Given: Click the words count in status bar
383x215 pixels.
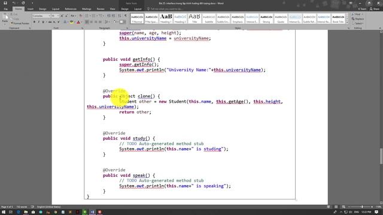Looking at the screenshot, I should tap(22, 207).
